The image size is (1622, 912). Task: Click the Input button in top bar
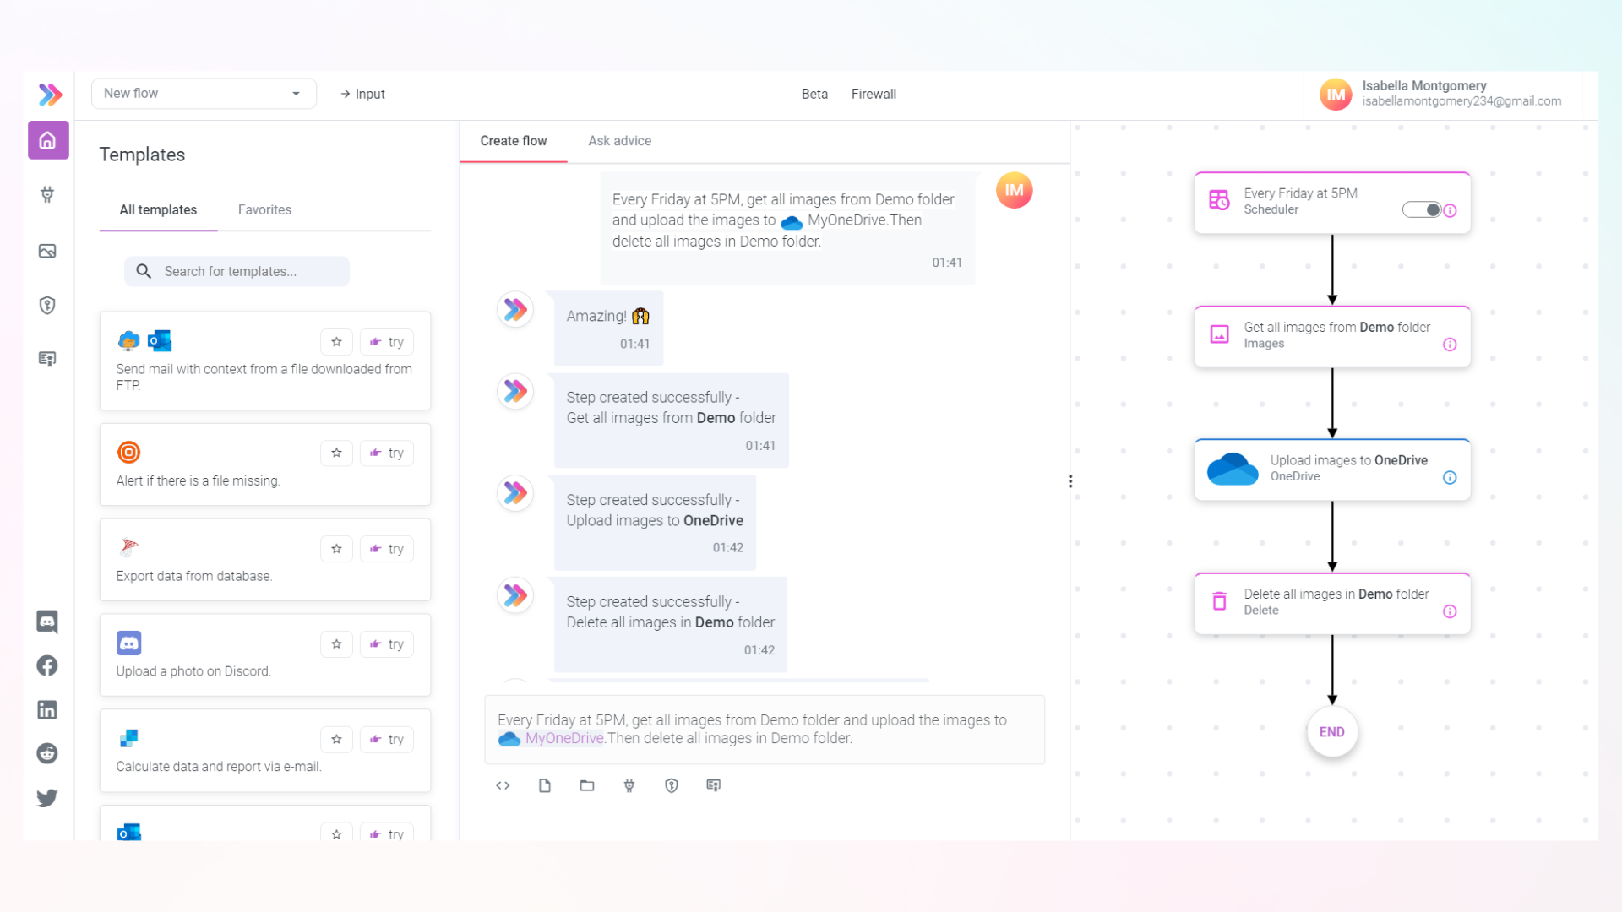(x=362, y=95)
